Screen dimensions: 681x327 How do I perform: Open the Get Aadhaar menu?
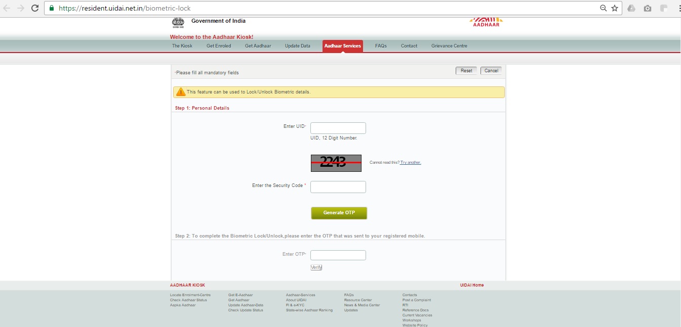258,46
